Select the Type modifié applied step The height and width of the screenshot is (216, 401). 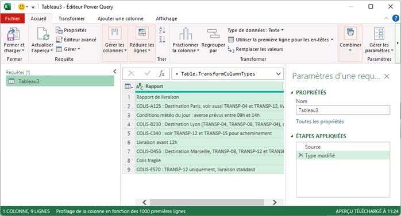pos(343,155)
